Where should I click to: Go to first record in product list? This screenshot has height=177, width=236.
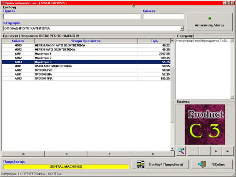coord(23,154)
